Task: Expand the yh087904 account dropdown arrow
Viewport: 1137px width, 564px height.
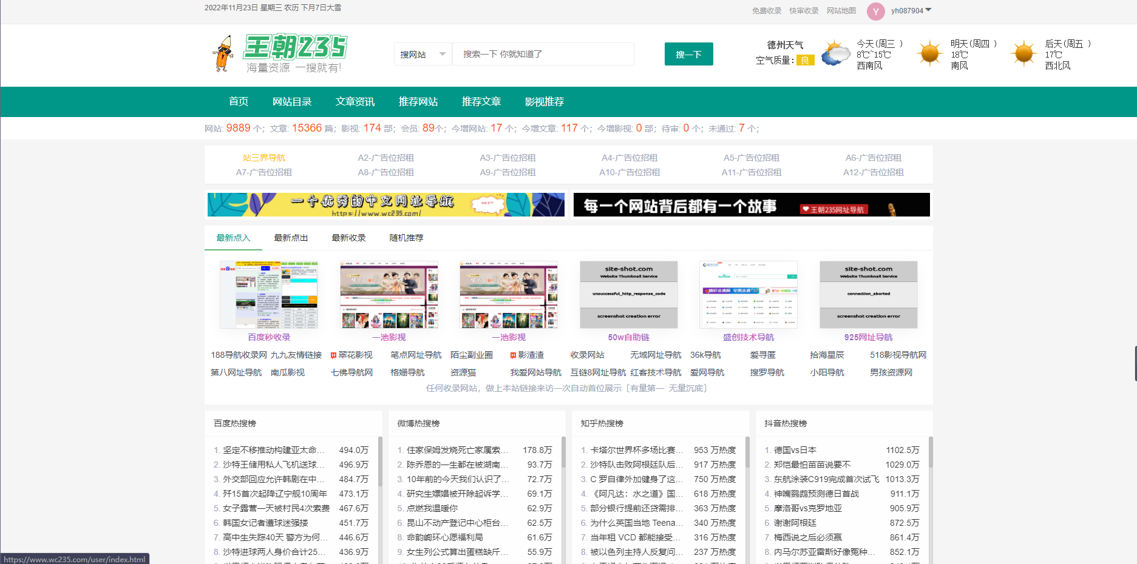Action: coord(928,10)
